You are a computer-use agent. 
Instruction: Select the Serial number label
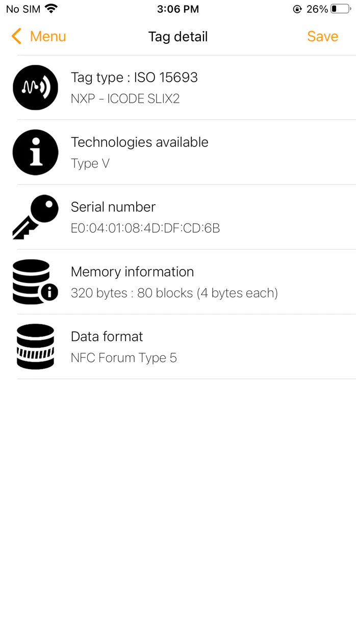113,207
